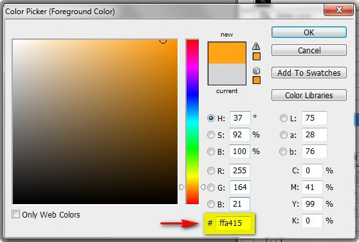Confirm color with the OK button
The height and width of the screenshot is (242, 359).
pyautogui.click(x=309, y=32)
